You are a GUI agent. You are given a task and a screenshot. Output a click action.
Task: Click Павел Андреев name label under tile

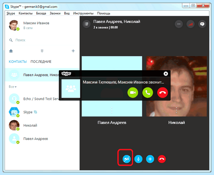coord(112,123)
